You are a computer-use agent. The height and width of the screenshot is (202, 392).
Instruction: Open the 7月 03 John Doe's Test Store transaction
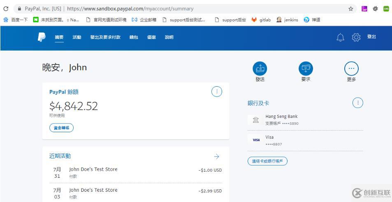(x=135, y=193)
